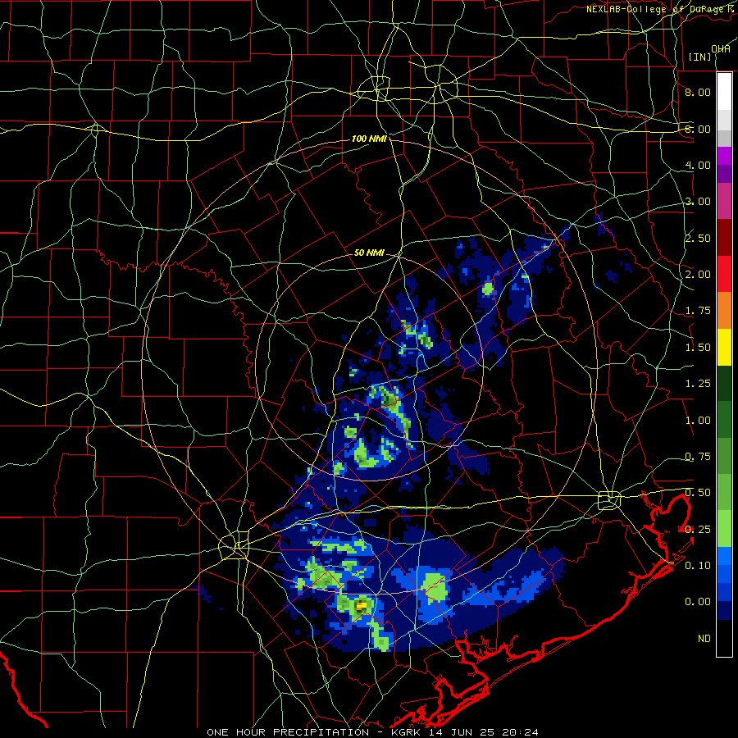The height and width of the screenshot is (738, 738).
Task: Click the "1.00" legend value
Action: click(x=698, y=421)
